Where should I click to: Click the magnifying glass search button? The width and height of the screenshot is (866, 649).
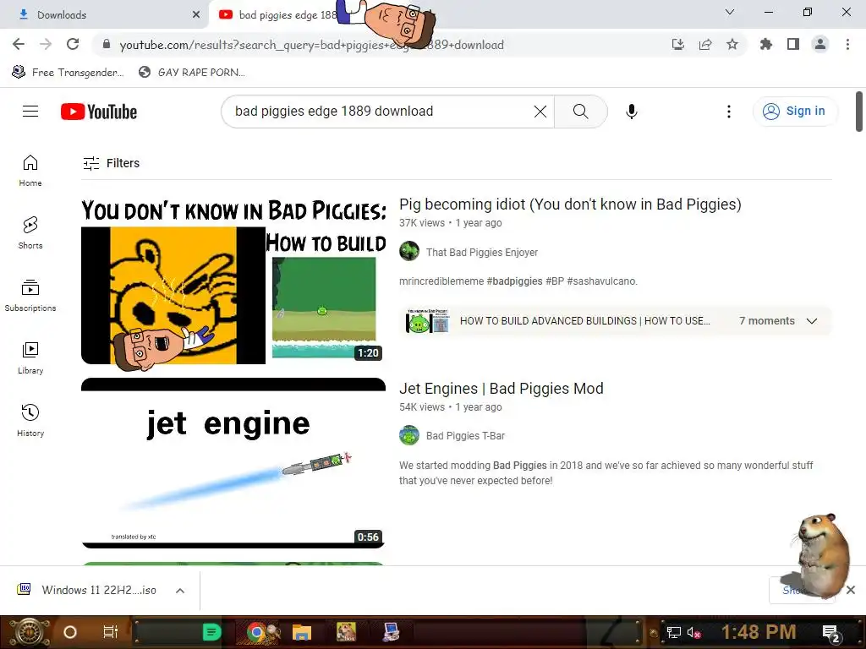(x=580, y=112)
